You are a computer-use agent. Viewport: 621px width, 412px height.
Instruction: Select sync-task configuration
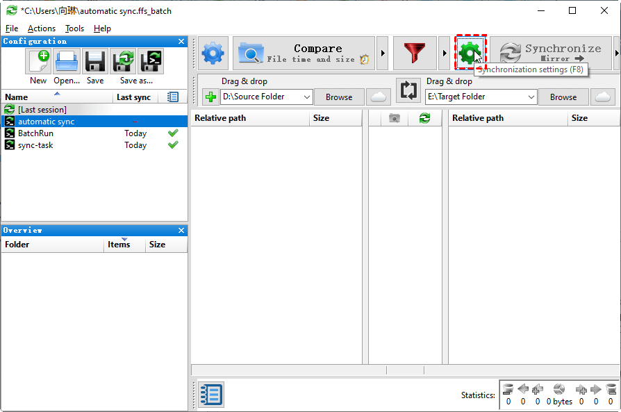(94, 145)
